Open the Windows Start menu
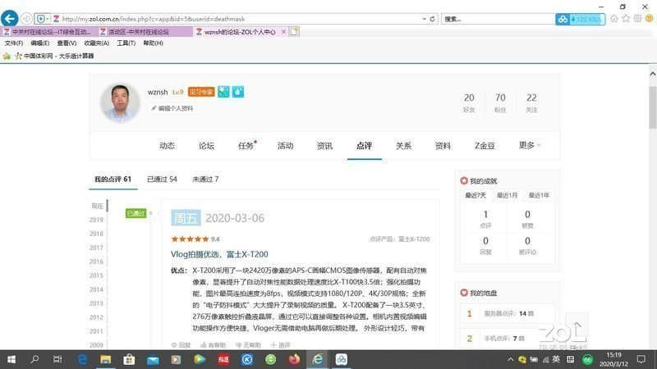 coord(11,359)
